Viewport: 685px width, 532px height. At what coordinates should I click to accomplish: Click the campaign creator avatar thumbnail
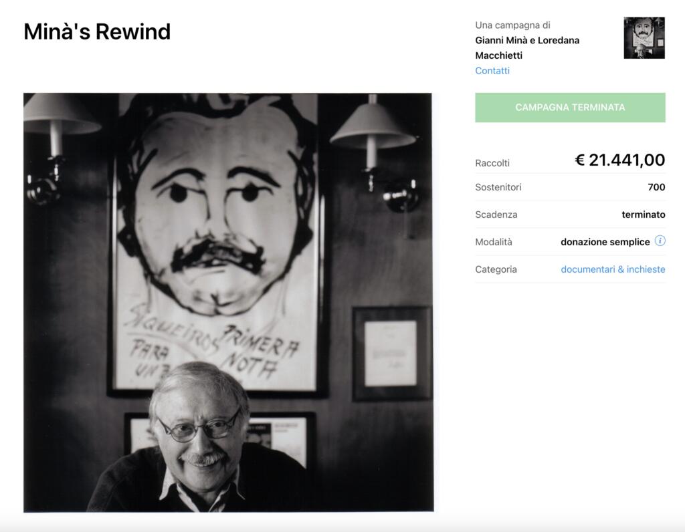(644, 38)
